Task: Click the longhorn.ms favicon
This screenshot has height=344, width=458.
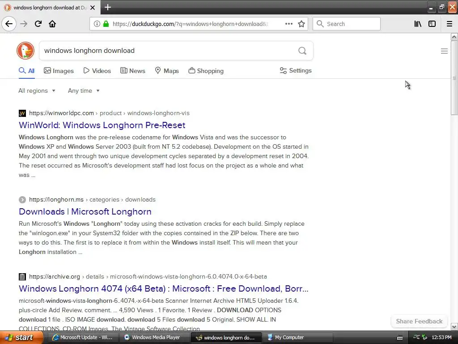Action: pyautogui.click(x=22, y=200)
